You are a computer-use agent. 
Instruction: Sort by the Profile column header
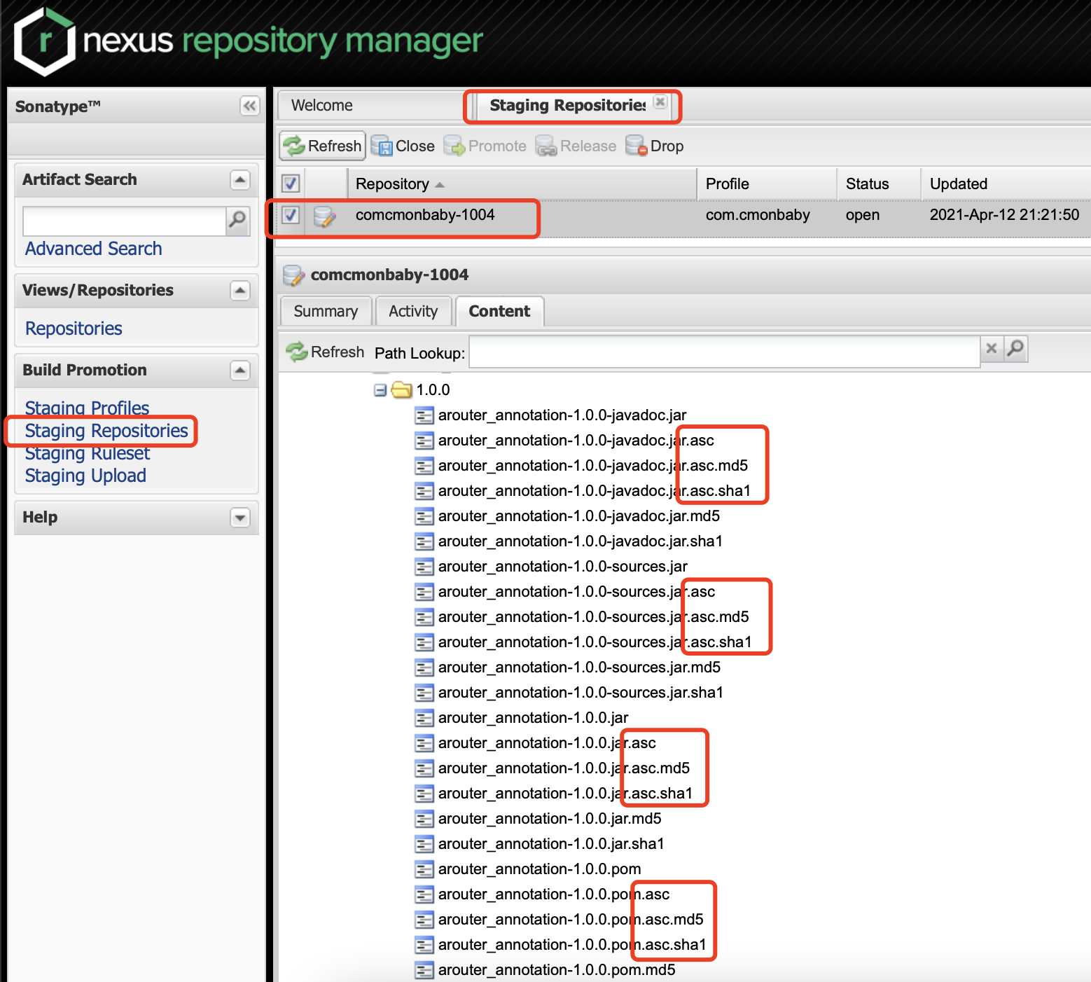tap(767, 184)
